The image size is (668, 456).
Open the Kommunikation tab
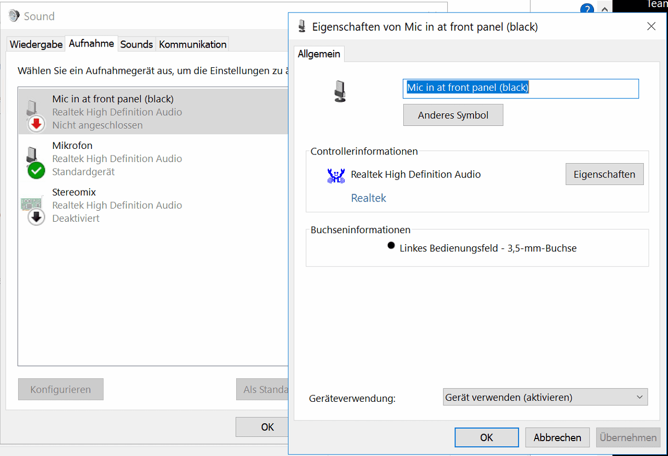(193, 44)
